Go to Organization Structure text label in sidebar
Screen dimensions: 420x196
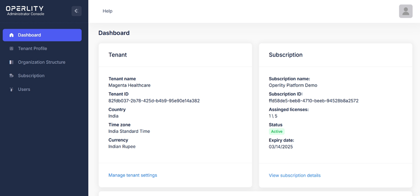(42, 62)
